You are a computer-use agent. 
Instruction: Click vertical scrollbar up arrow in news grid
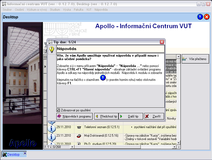[x=178, y=57]
